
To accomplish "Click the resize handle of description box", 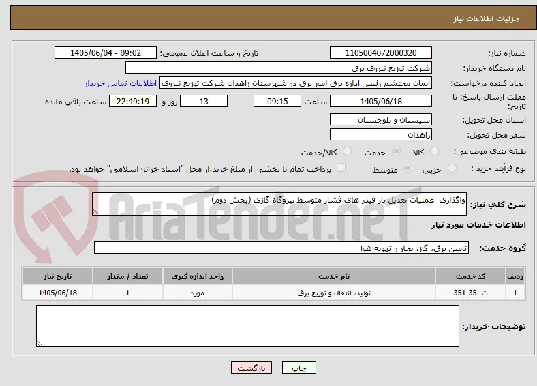I will coord(95,212).
